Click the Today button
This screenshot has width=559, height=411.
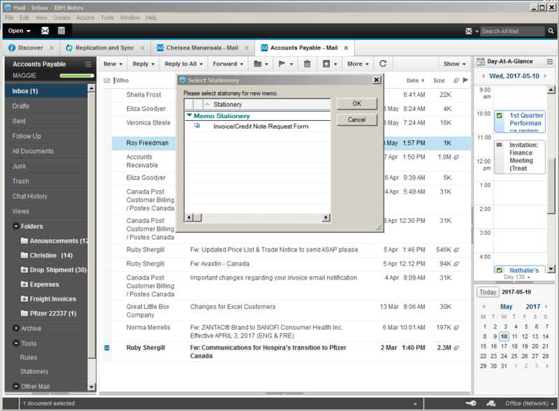(x=488, y=292)
